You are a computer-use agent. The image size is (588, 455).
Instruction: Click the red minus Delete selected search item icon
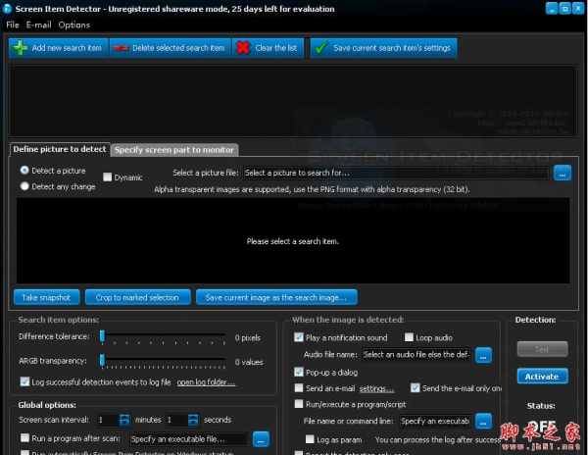click(x=121, y=48)
